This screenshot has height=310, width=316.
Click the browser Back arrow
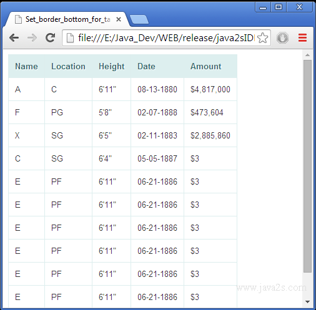tap(14, 38)
